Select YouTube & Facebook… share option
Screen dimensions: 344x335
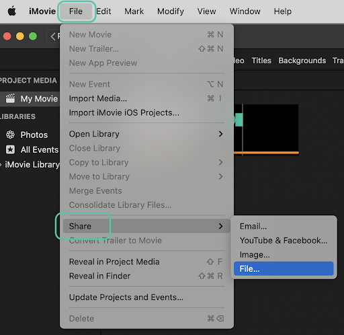[284, 240]
